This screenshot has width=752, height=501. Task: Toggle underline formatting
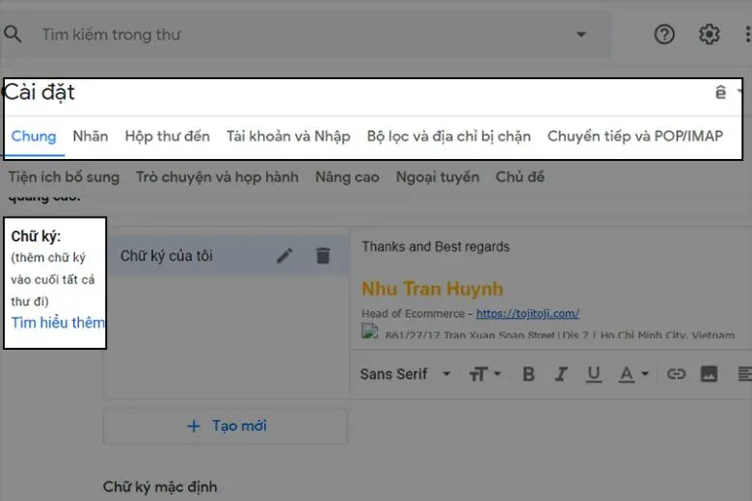pos(593,374)
